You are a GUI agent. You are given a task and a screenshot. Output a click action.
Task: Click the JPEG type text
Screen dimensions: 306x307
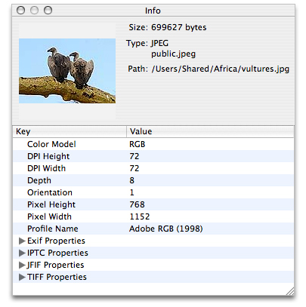click(x=159, y=43)
